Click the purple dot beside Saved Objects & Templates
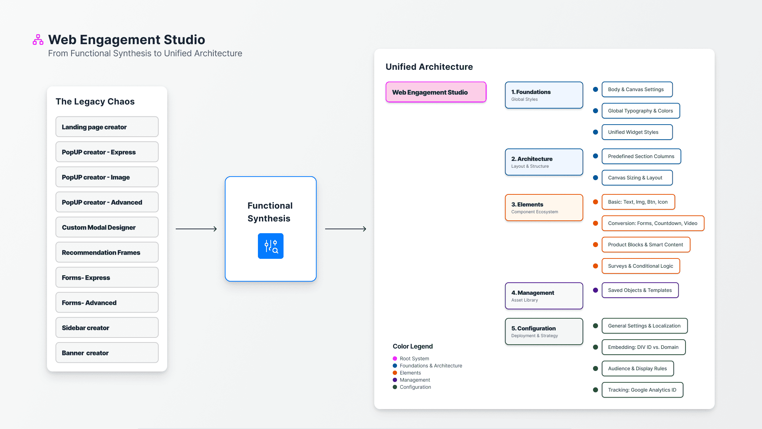Screen dimensions: 762x429 pos(596,290)
